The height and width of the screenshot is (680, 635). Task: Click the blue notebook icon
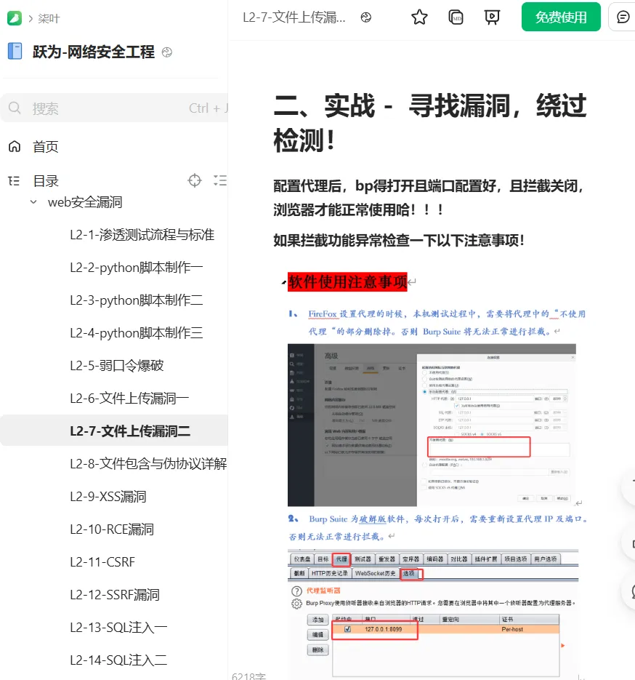pyautogui.click(x=15, y=51)
